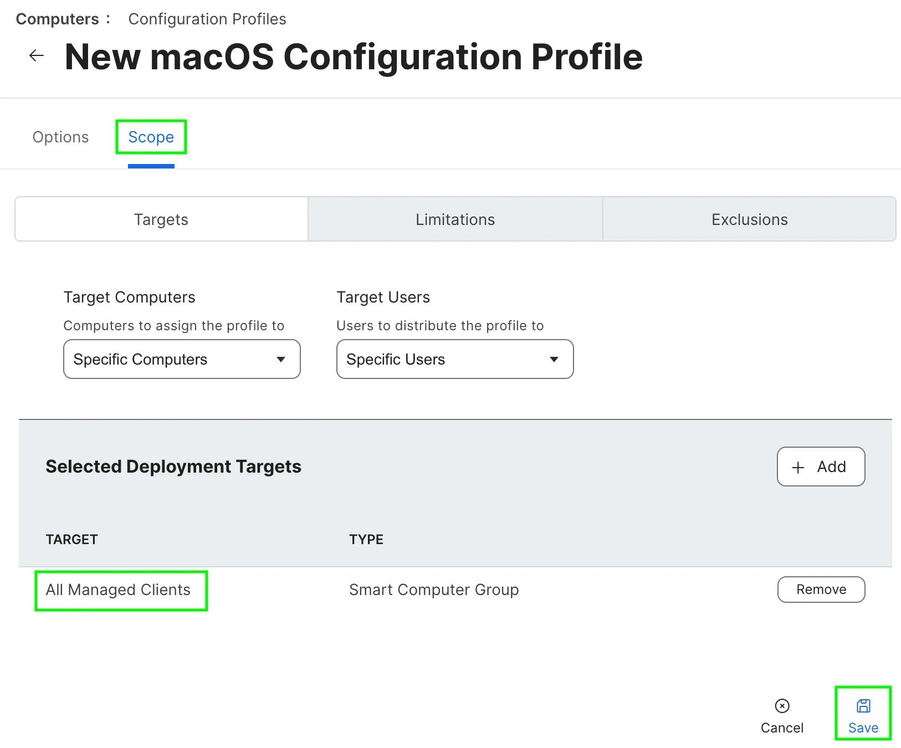Click the Save label text
Image resolution: width=901 pixels, height=748 pixels.
click(x=863, y=728)
